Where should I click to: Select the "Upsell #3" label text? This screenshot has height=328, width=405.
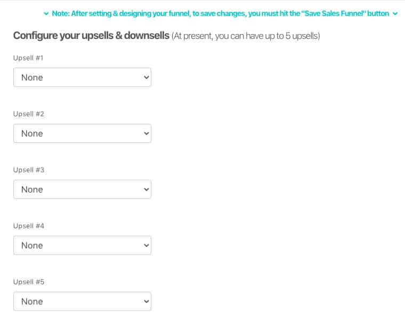click(28, 170)
